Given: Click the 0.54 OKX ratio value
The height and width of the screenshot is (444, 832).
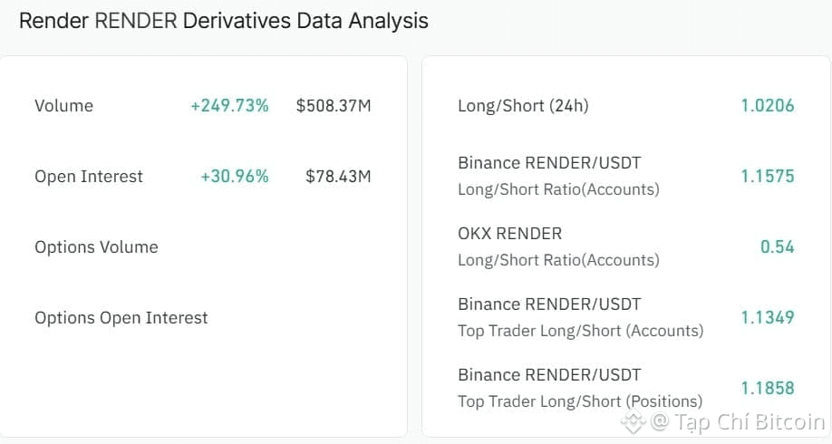Looking at the screenshot, I should 777,247.
